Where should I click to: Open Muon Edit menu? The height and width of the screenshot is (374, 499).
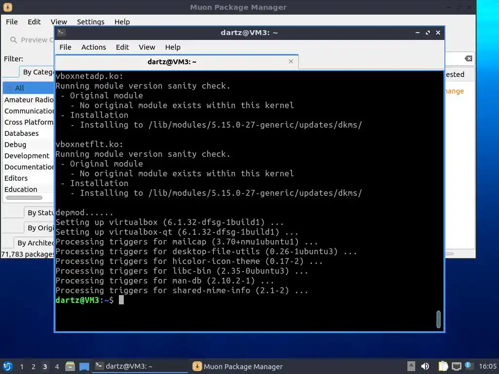point(34,21)
